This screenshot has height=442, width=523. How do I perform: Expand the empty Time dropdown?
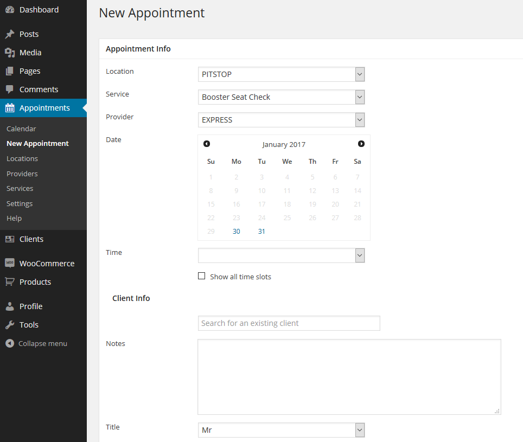(281, 255)
